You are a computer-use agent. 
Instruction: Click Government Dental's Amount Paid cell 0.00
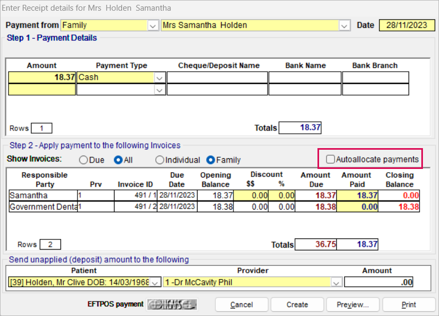click(x=357, y=207)
